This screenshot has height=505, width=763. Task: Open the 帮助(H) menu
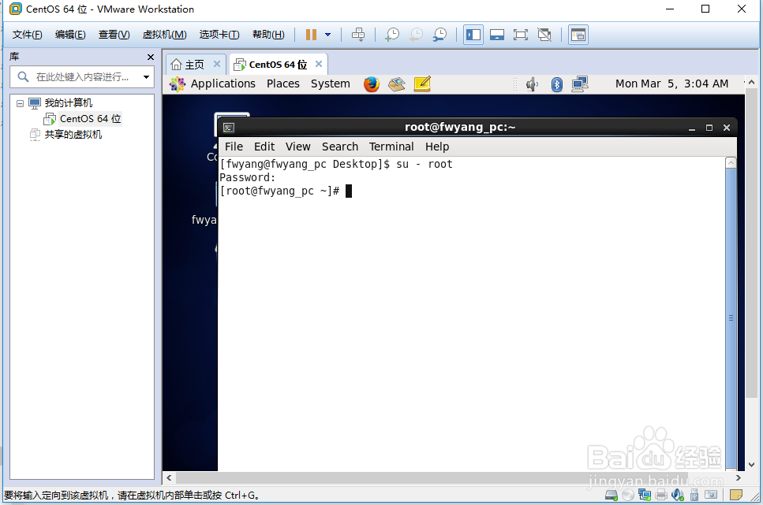point(268,35)
